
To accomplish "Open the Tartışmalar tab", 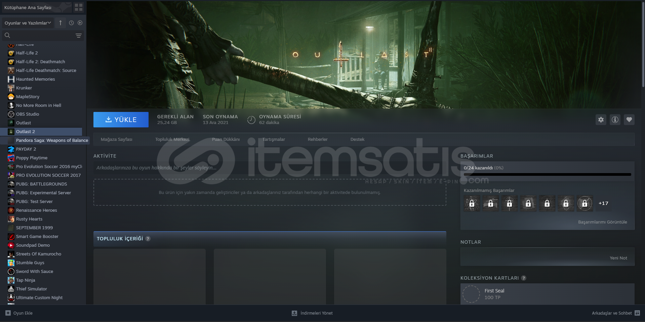I will (274, 139).
